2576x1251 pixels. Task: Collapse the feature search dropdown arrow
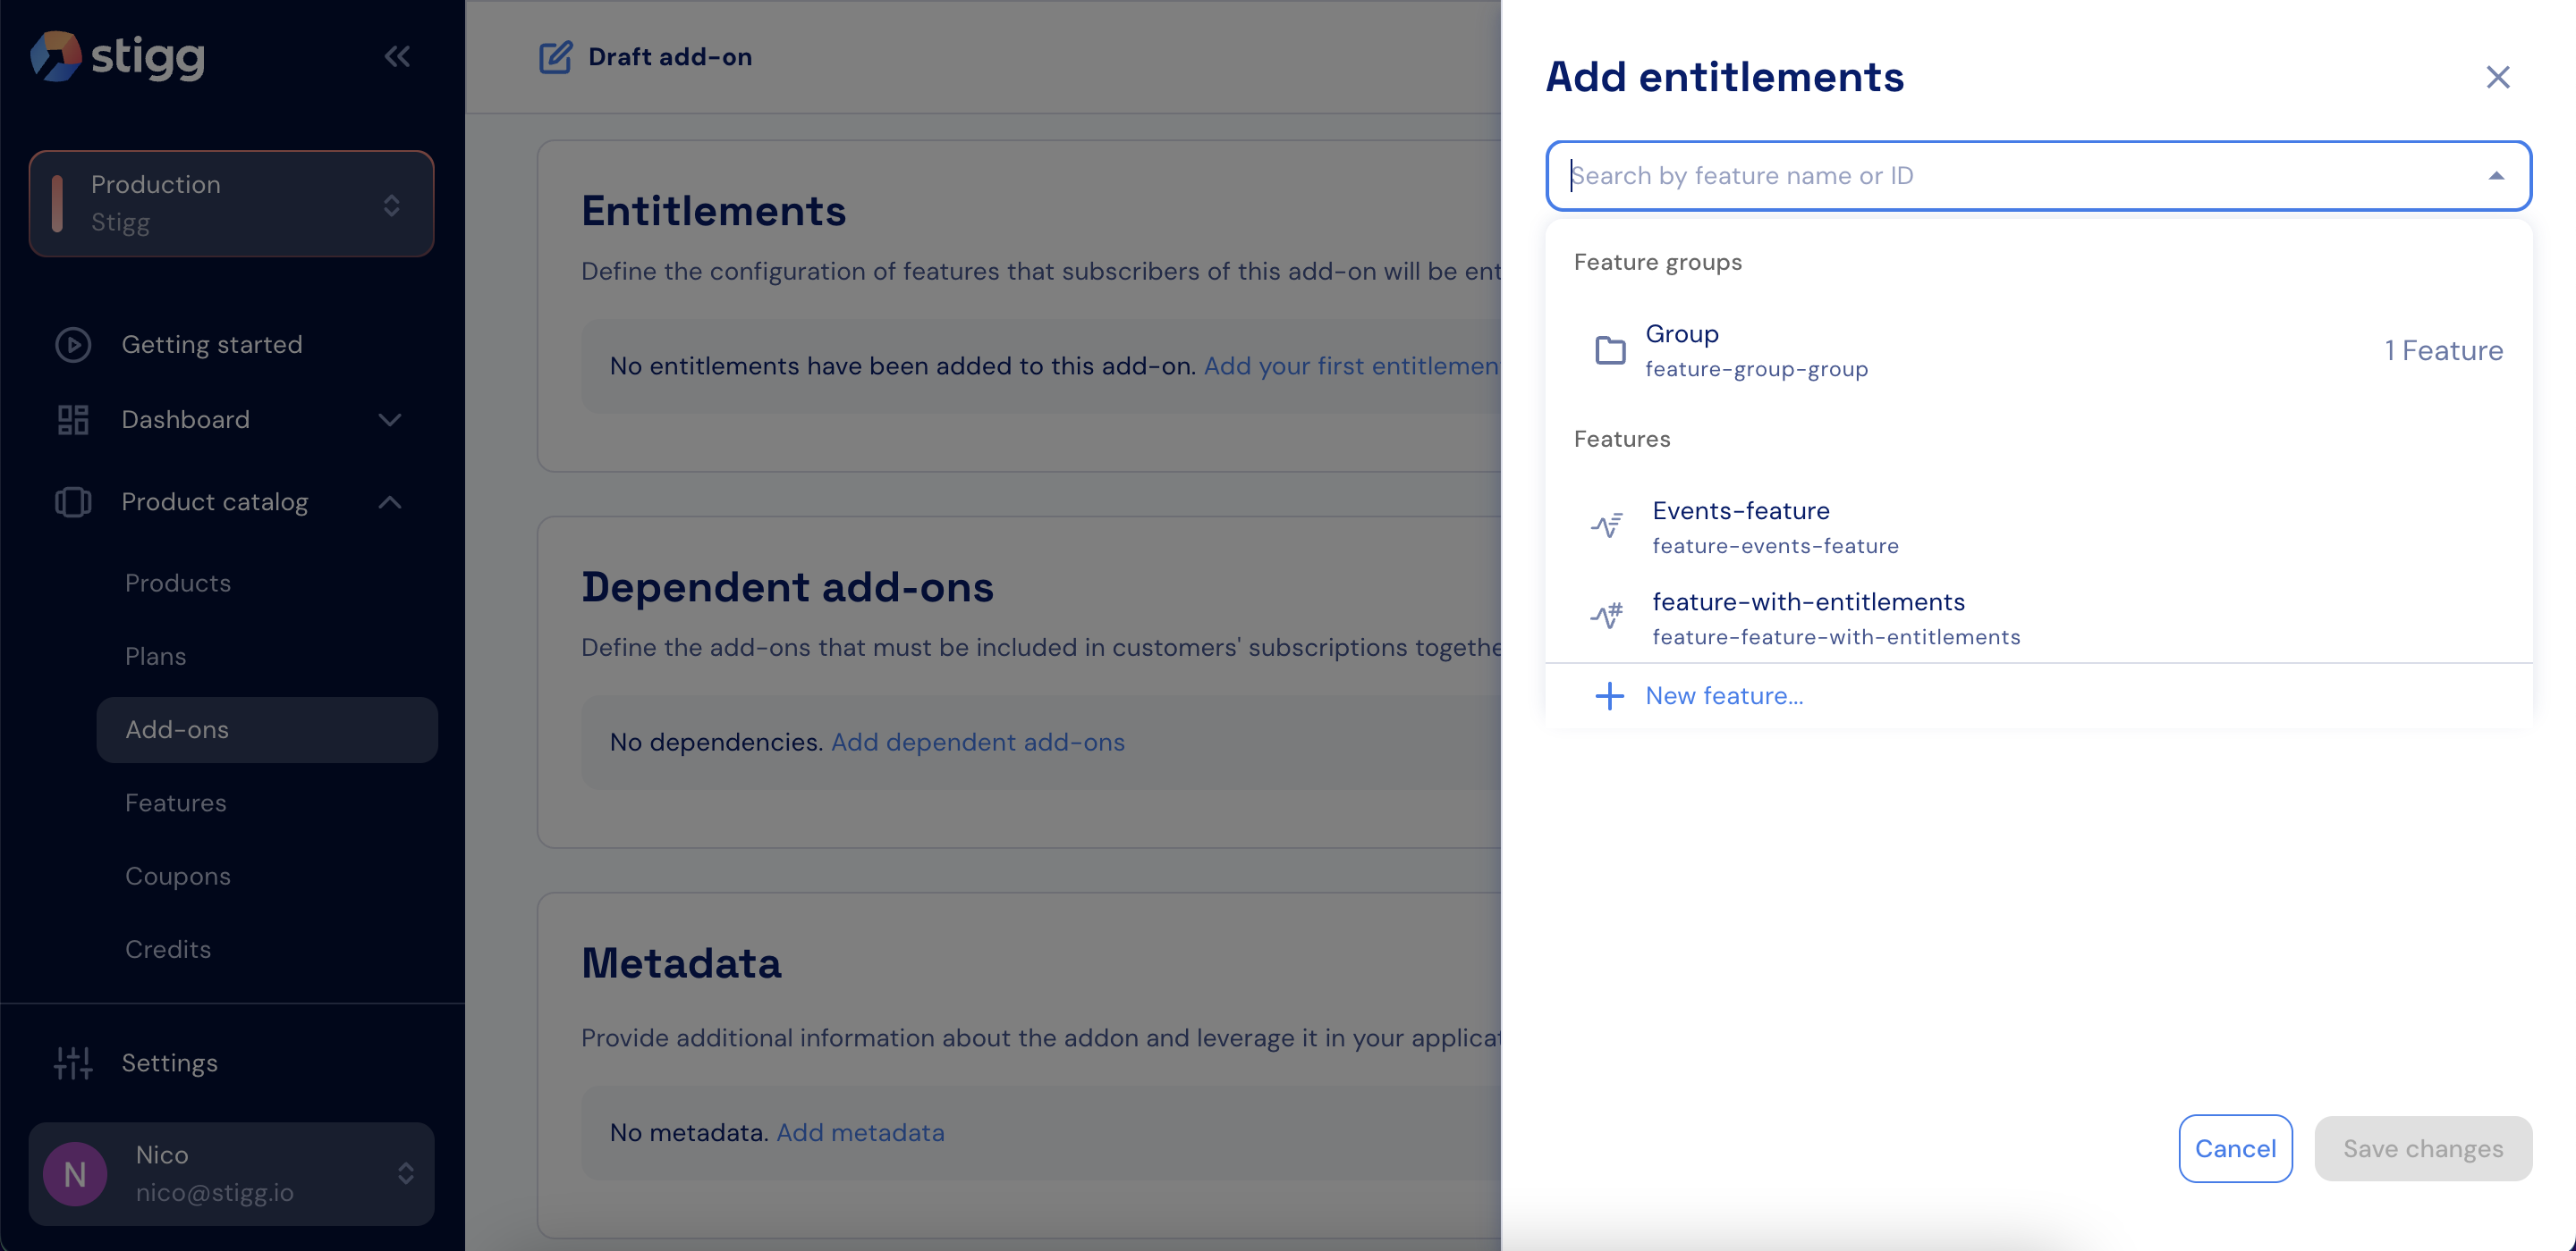coord(2496,176)
